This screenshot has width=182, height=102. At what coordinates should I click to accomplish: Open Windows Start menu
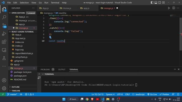(x=64, y=99)
